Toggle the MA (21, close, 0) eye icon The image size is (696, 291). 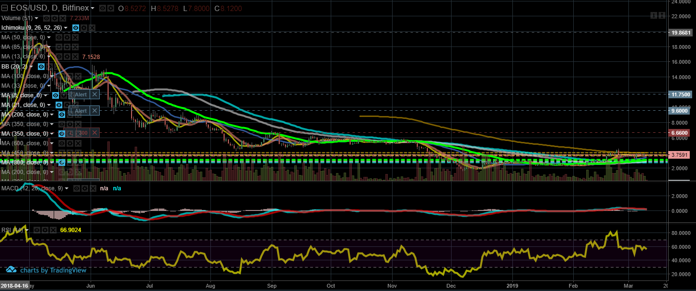point(59,105)
